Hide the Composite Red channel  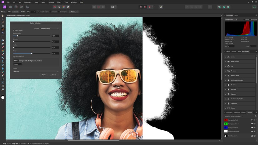point(252,120)
